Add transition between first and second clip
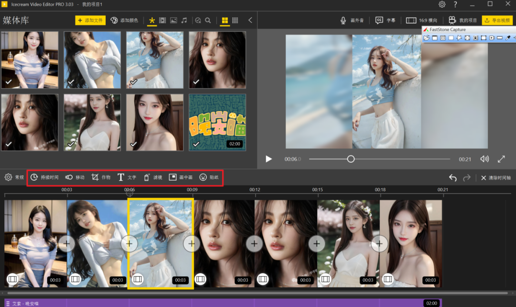 [x=66, y=244]
